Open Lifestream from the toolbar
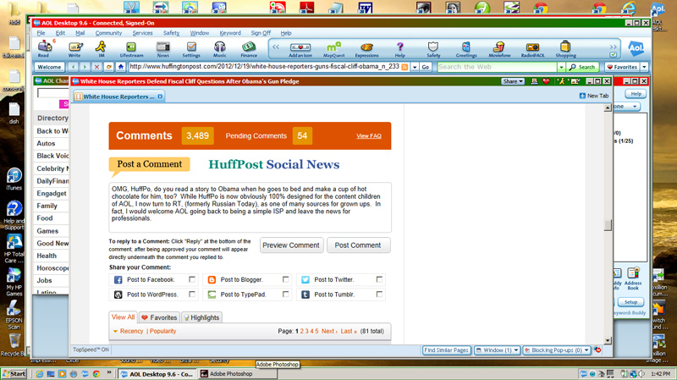677x380 pixels. pyautogui.click(x=131, y=48)
